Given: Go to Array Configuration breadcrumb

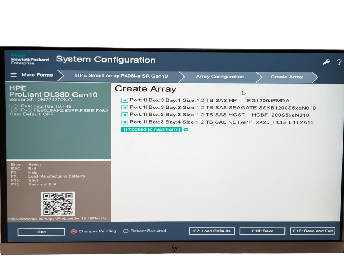Looking at the screenshot, I should click(220, 77).
